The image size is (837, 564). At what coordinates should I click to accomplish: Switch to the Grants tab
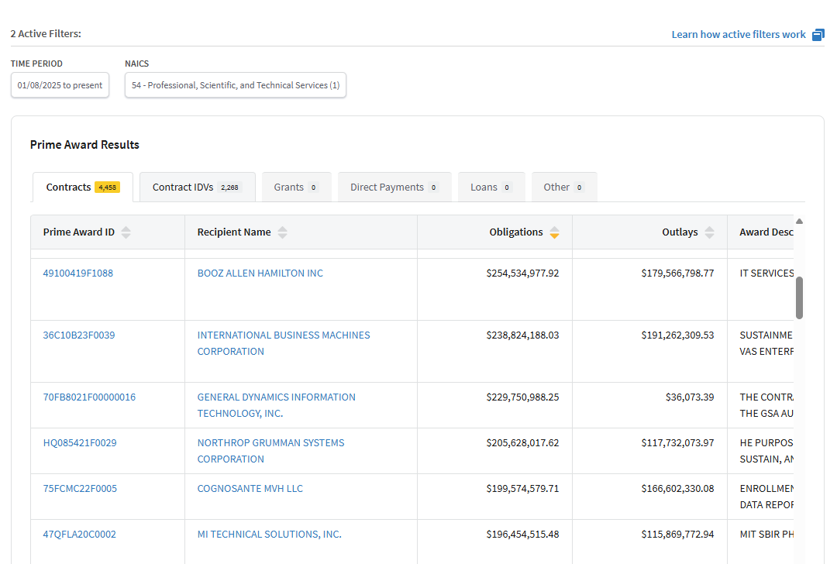(x=296, y=187)
